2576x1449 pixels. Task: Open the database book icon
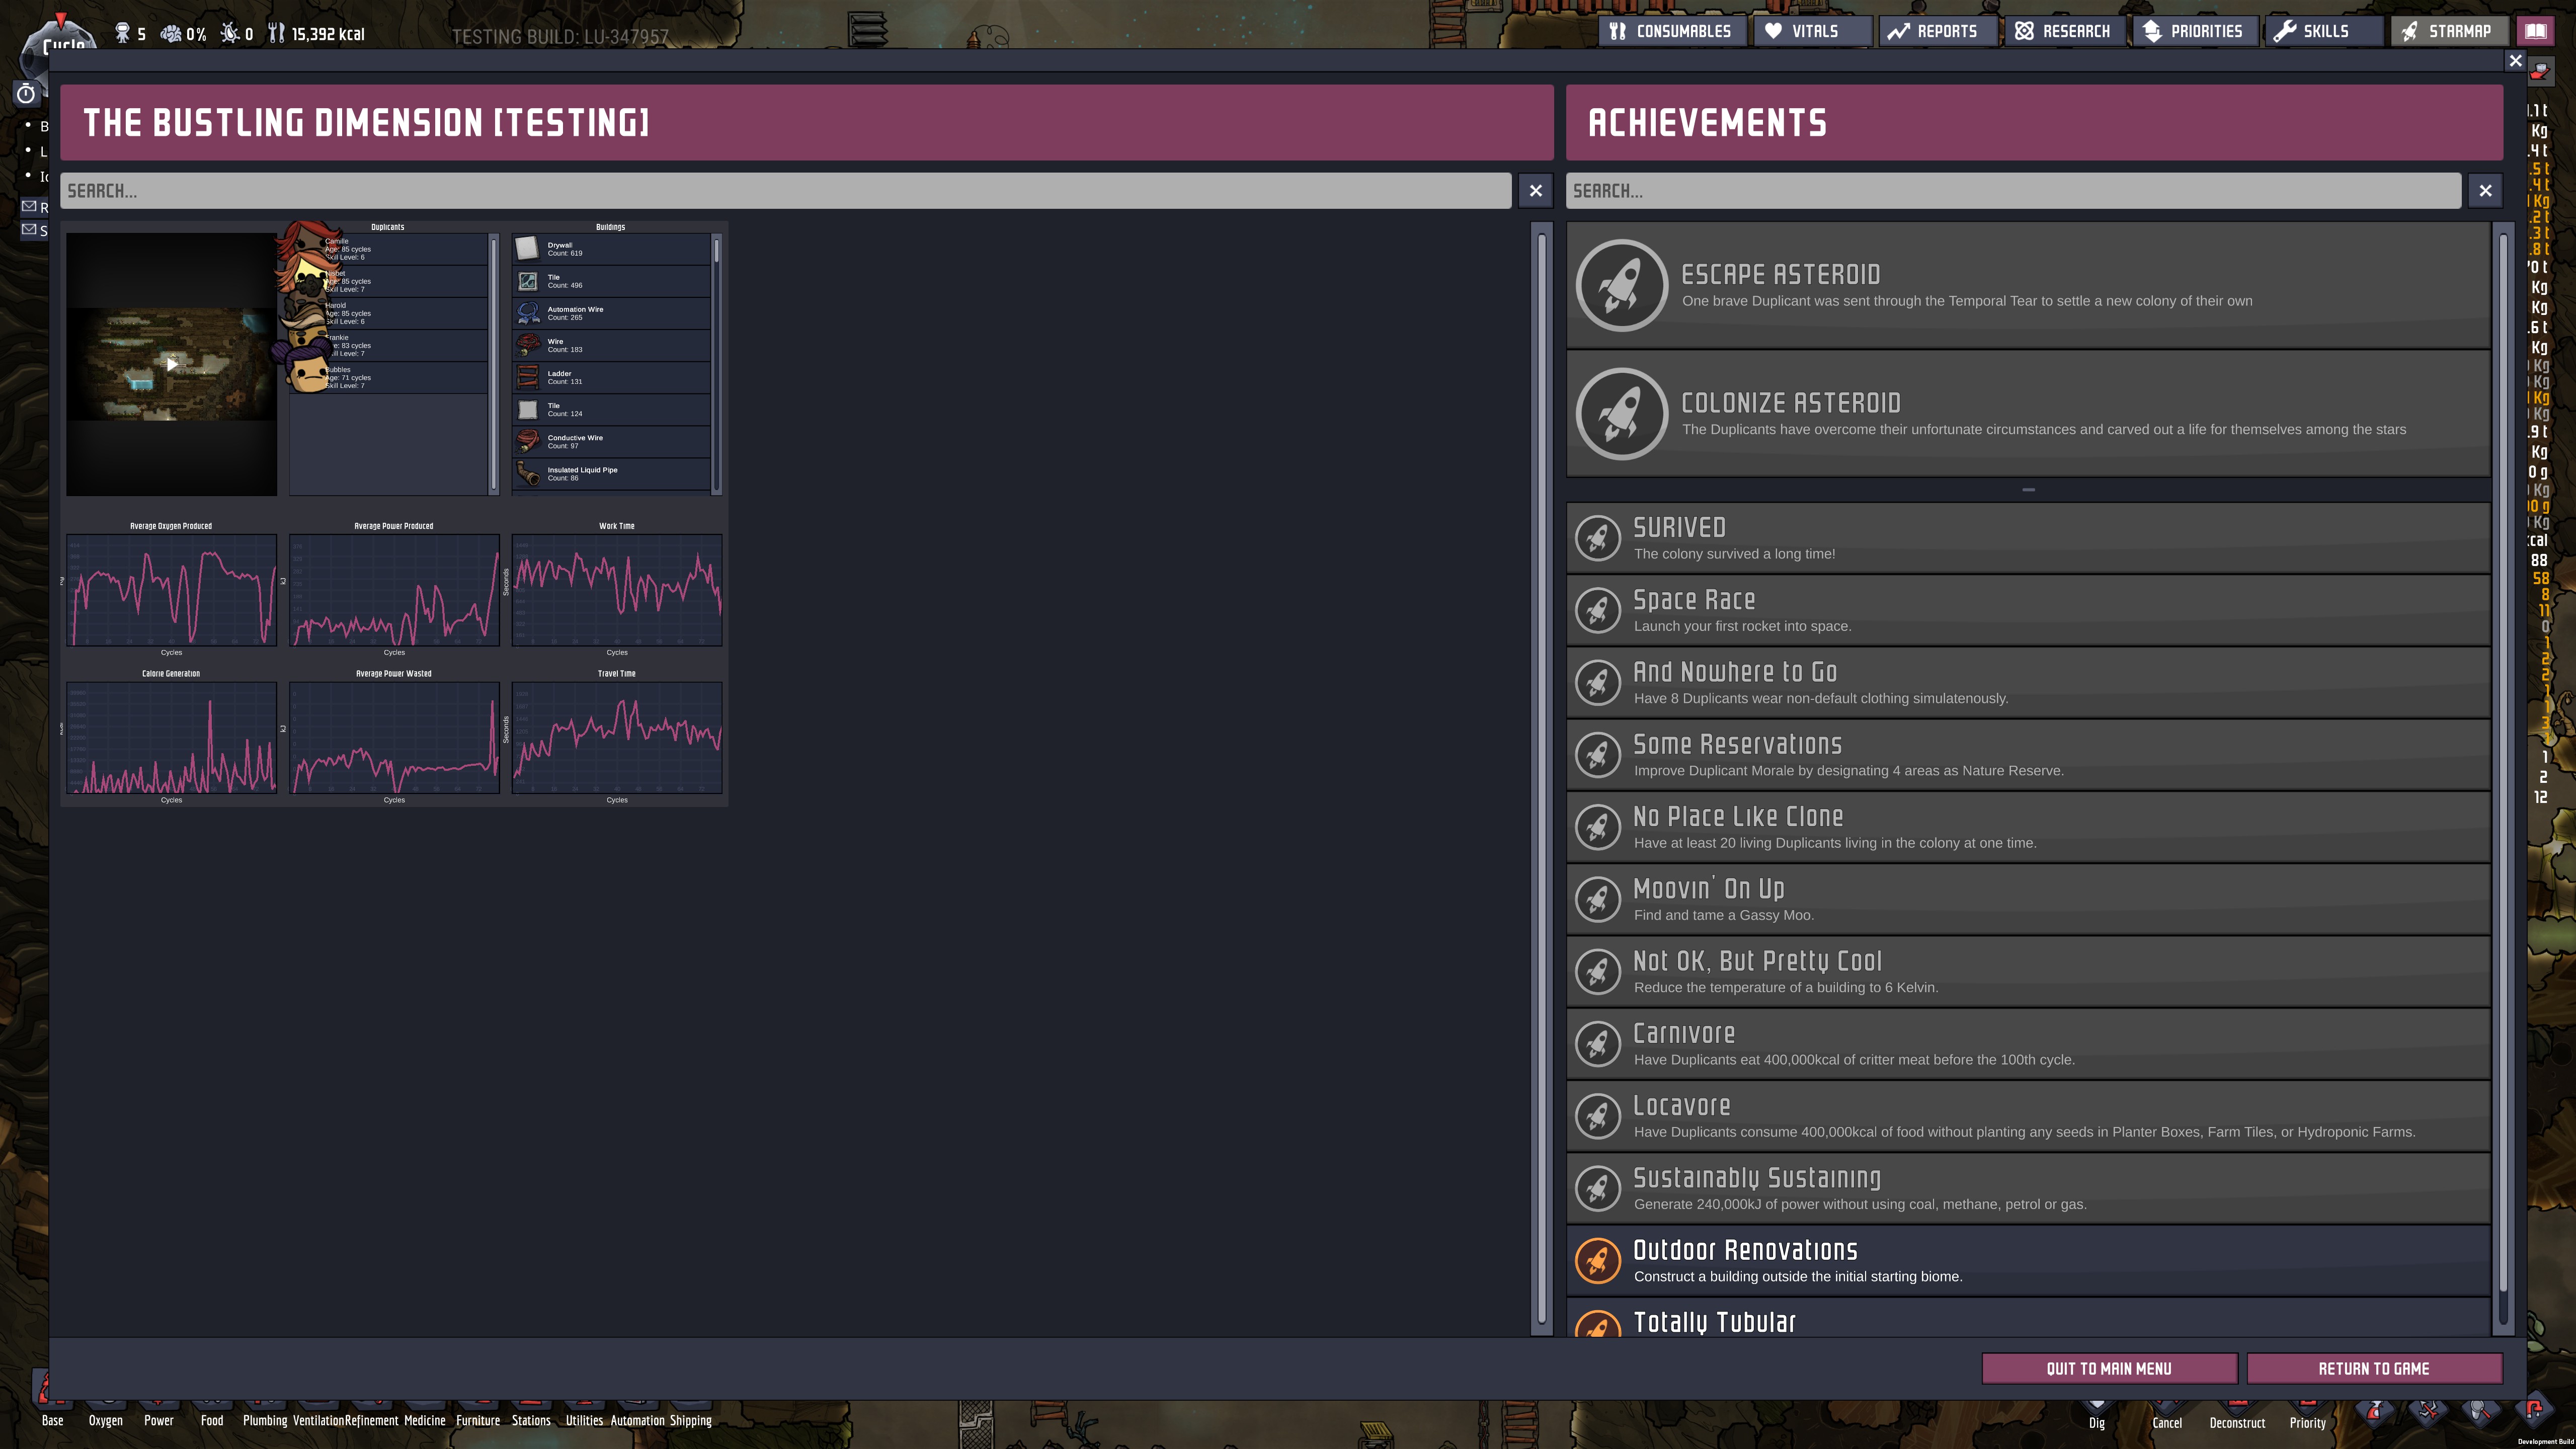pyautogui.click(x=2535, y=31)
